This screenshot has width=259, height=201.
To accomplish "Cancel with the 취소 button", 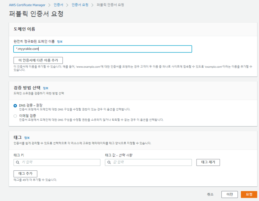I will pos(210,195).
